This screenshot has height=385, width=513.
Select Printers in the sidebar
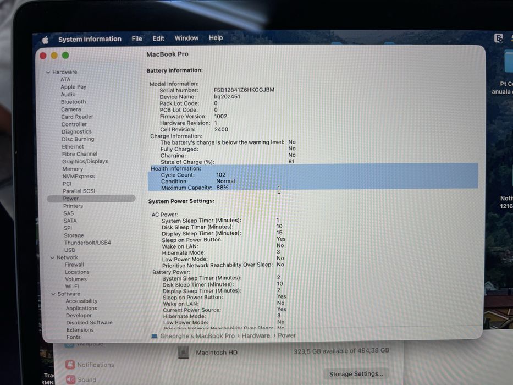tap(73, 206)
